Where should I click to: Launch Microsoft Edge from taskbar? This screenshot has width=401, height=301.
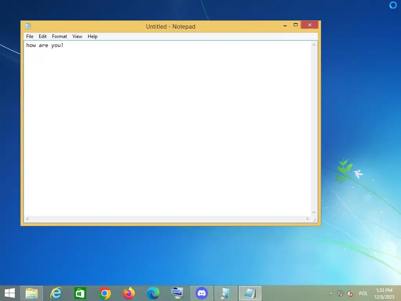pyautogui.click(x=153, y=293)
